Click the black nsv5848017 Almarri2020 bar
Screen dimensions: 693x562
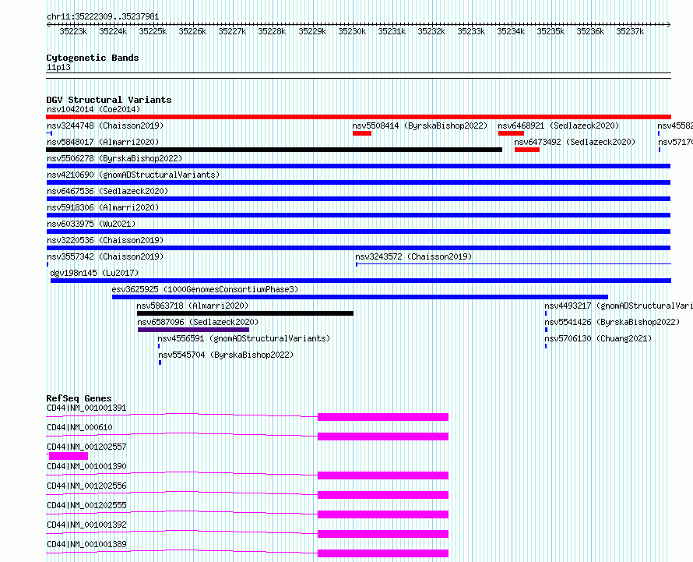(274, 150)
